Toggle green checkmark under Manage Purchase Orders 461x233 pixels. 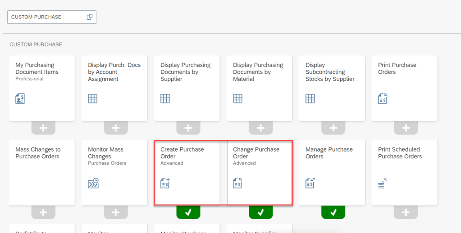[x=333, y=212]
